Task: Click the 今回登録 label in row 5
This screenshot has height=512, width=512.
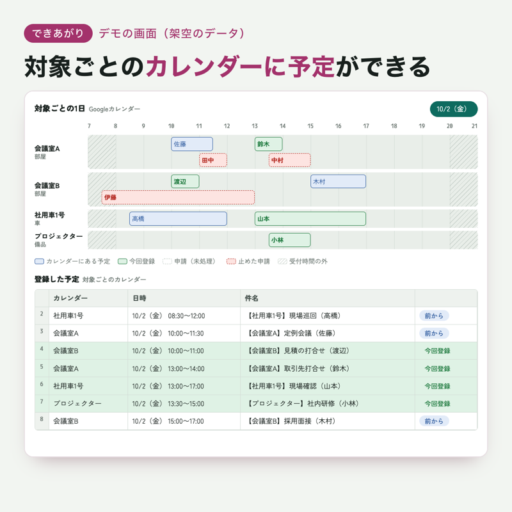Action: [x=437, y=369]
